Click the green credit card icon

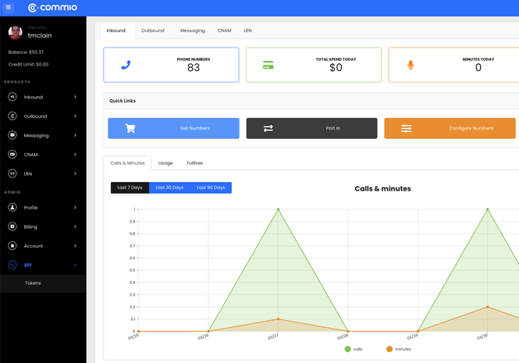[x=268, y=65]
